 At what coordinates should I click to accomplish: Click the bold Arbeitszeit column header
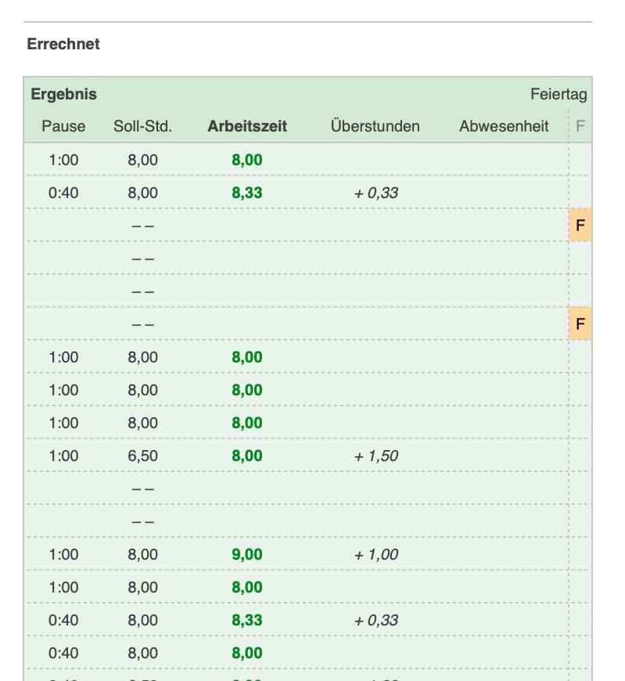point(247,126)
